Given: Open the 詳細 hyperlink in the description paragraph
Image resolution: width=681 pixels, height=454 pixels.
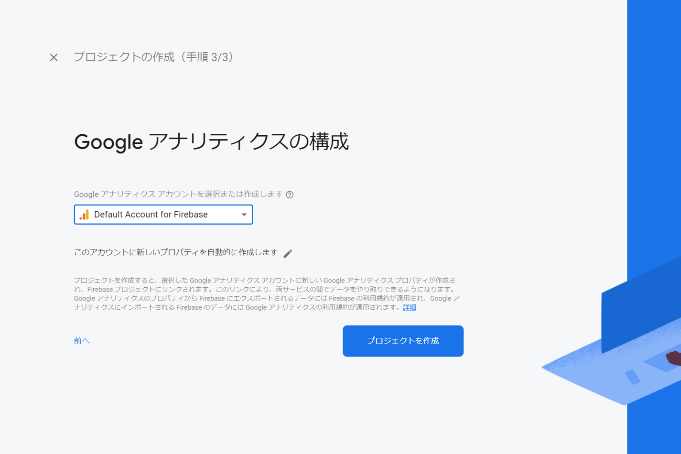Looking at the screenshot, I should (x=409, y=307).
